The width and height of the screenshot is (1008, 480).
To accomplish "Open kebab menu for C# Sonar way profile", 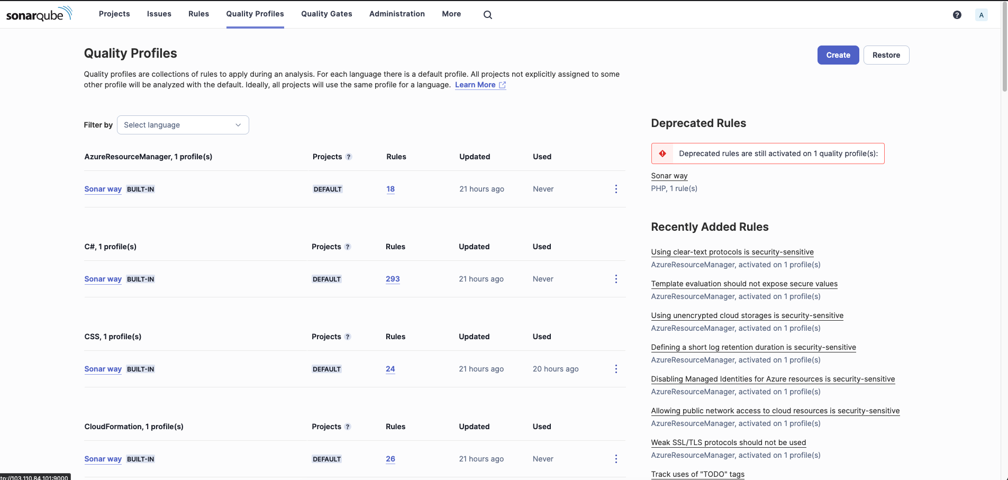I will [x=616, y=279].
